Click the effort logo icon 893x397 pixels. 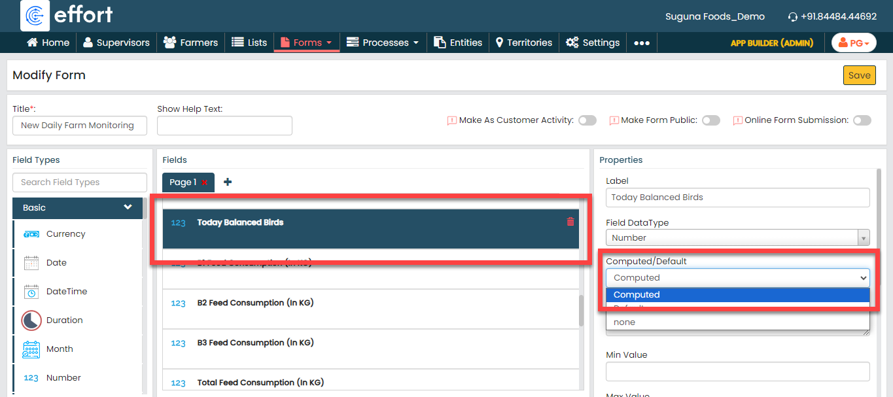(x=35, y=15)
